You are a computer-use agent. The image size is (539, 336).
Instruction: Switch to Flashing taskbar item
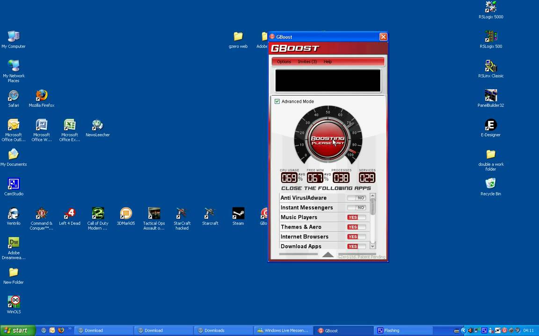click(x=403, y=330)
